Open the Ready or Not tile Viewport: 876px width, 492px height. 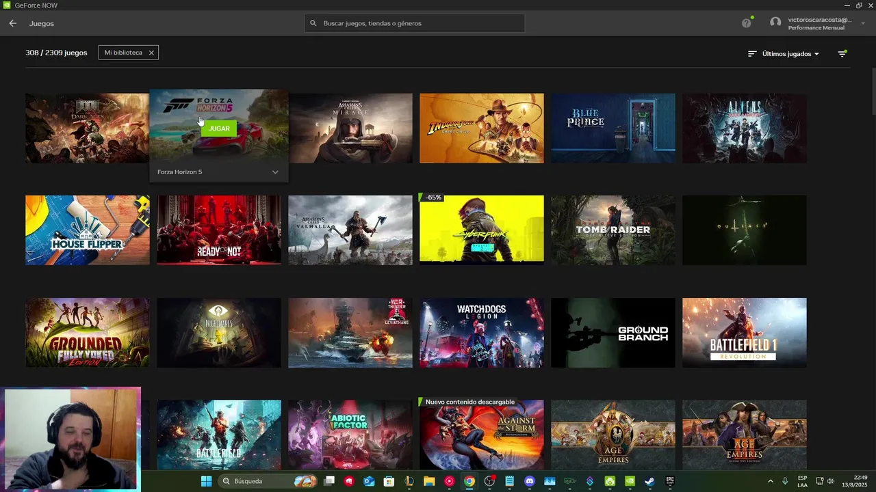coord(219,230)
